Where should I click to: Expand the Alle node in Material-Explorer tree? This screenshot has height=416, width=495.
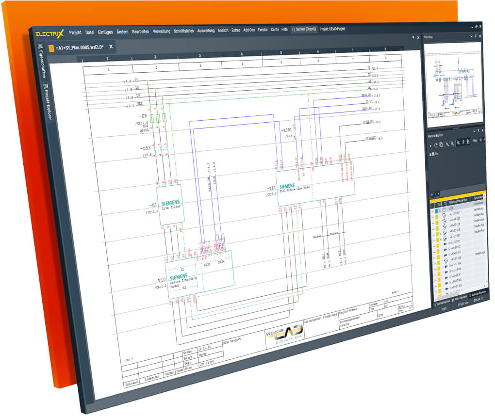pyautogui.click(x=430, y=154)
